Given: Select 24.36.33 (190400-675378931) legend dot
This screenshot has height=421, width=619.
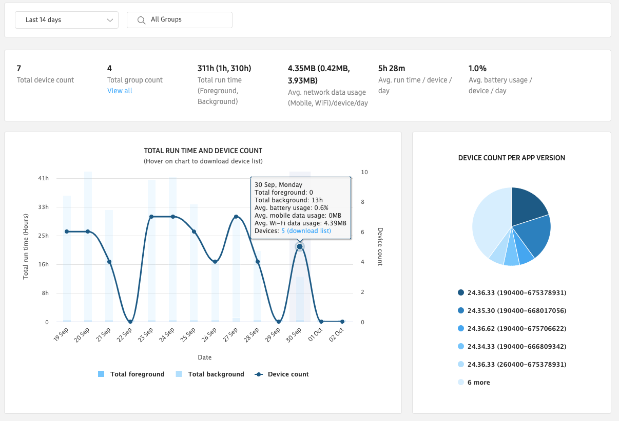Looking at the screenshot, I should 461,293.
